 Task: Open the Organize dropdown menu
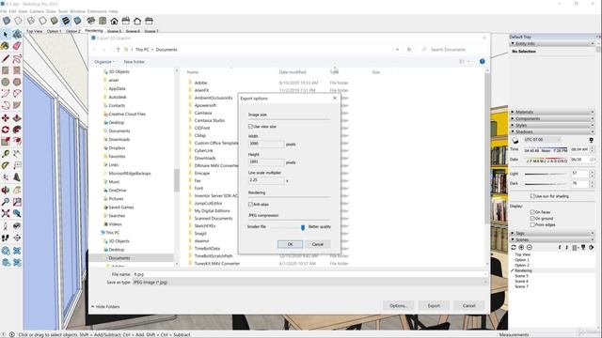(104, 62)
